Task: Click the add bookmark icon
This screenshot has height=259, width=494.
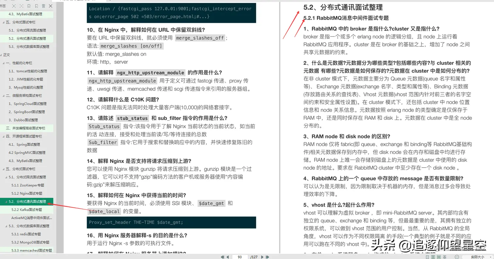Action: (x=29, y=6)
